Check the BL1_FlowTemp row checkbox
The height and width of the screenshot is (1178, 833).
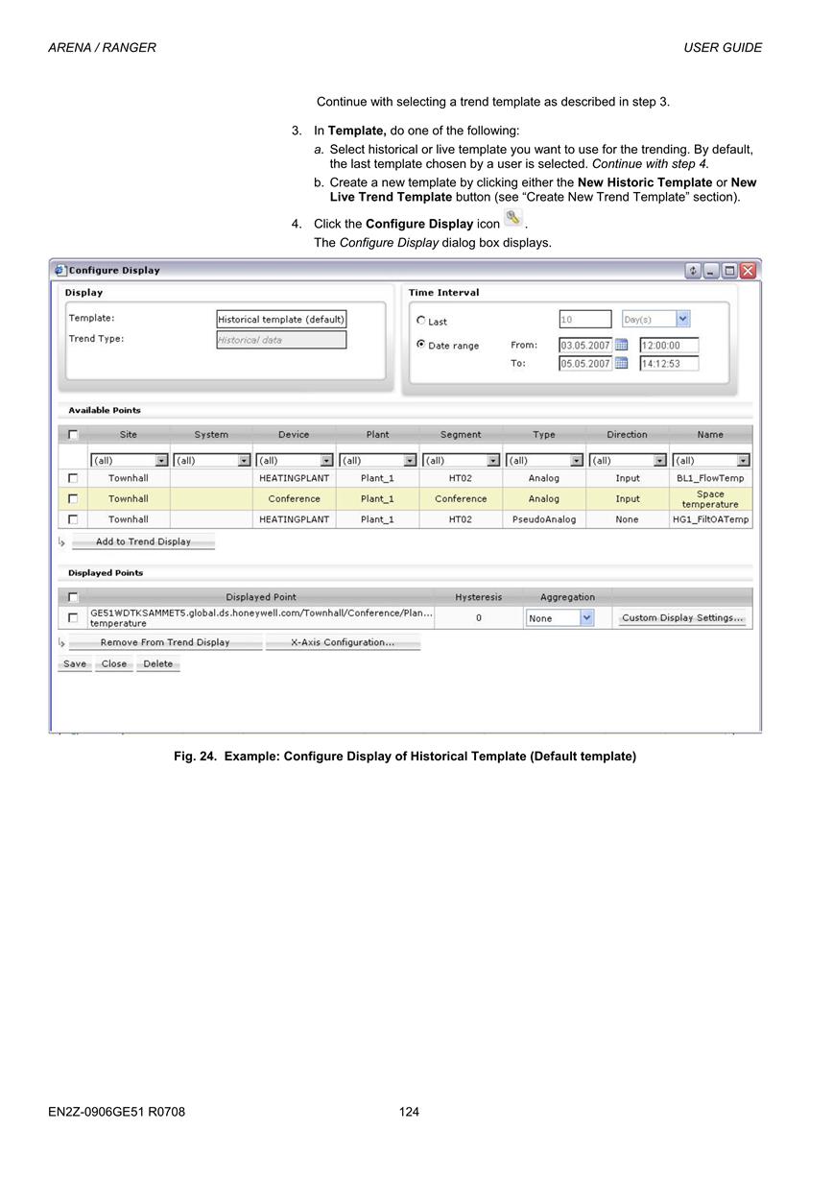[73, 478]
